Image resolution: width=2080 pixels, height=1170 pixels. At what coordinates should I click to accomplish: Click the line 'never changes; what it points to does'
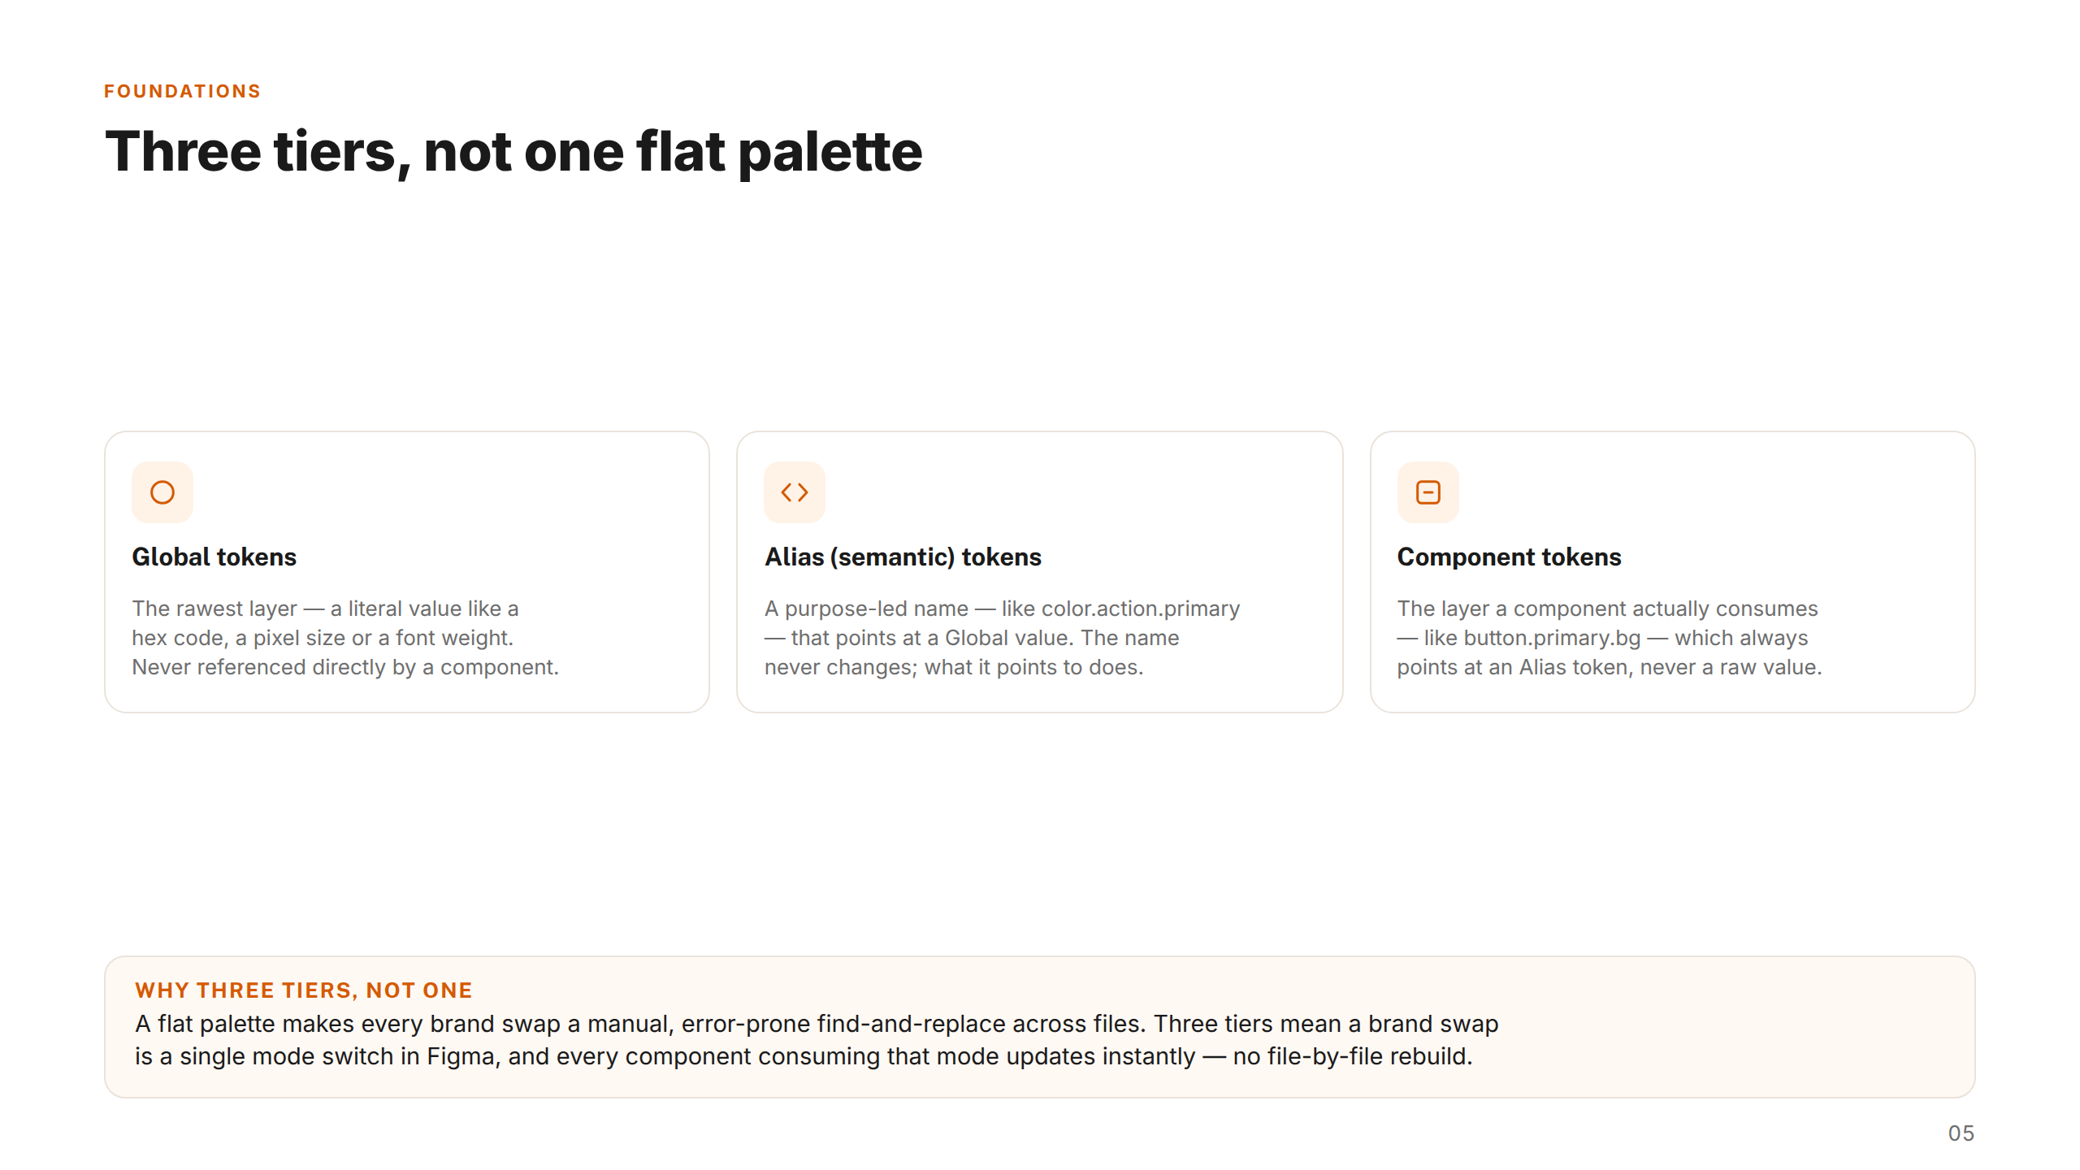pos(954,667)
